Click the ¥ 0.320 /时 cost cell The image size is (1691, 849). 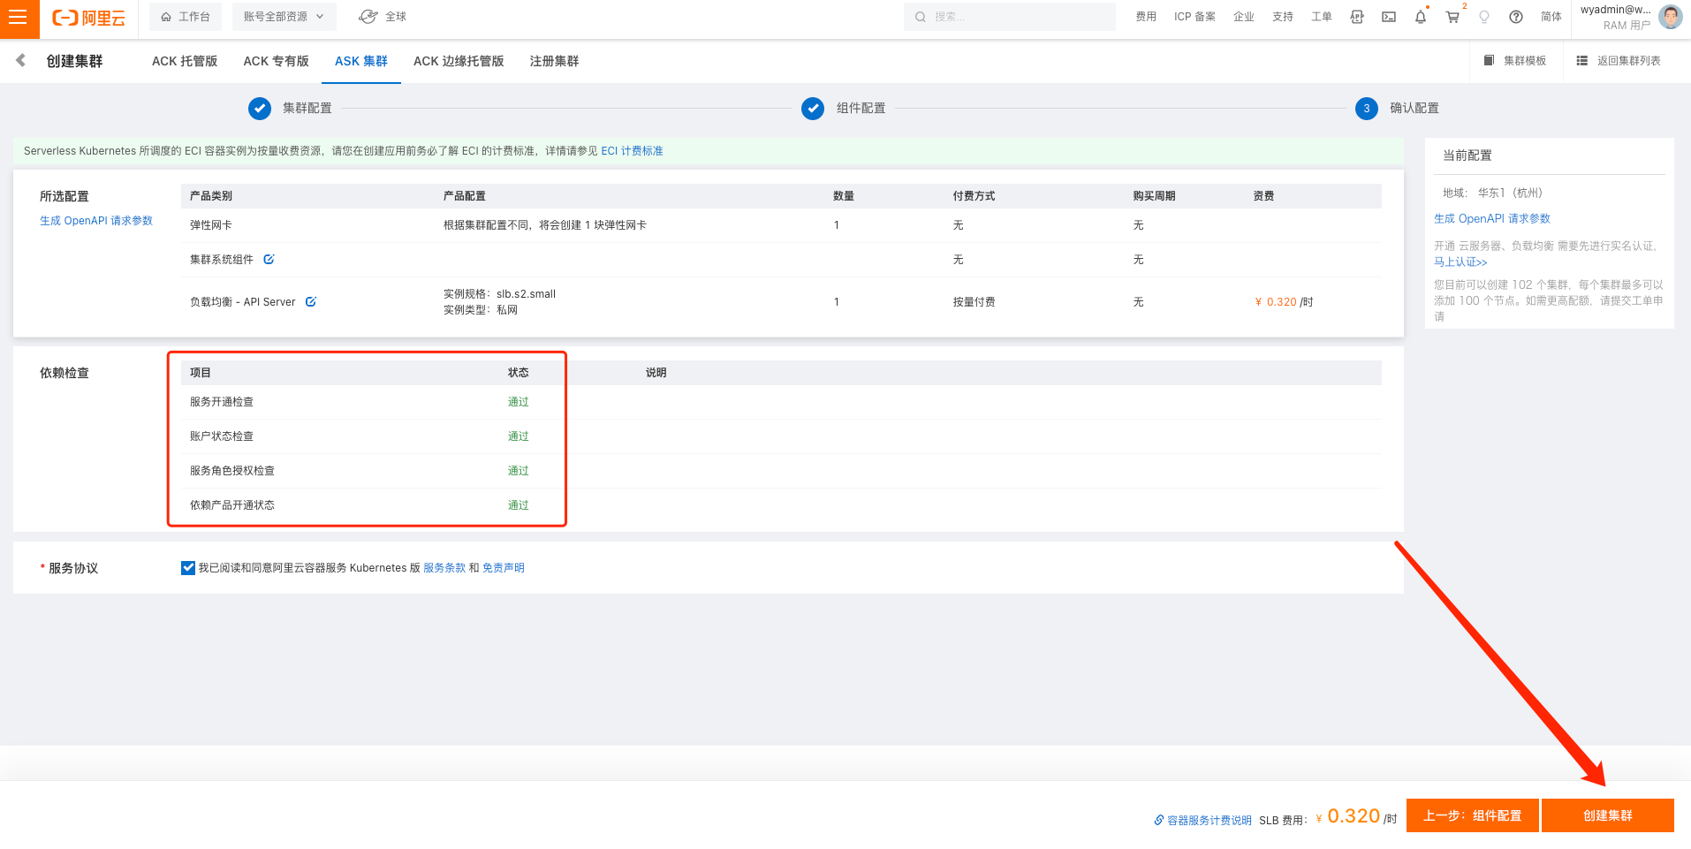coord(1284,302)
